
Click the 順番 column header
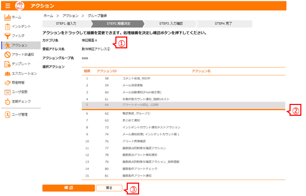tap(87, 71)
